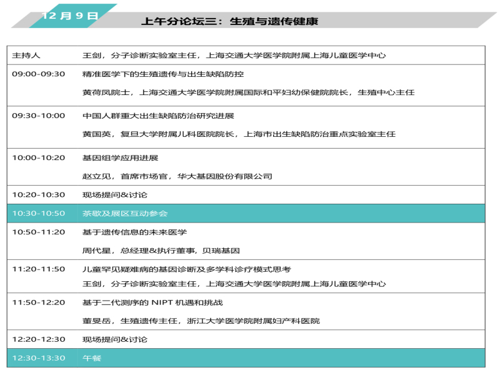This screenshot has width=500, height=375.
Task: Select time slot 10:00-10:20
Action: [x=39, y=158]
